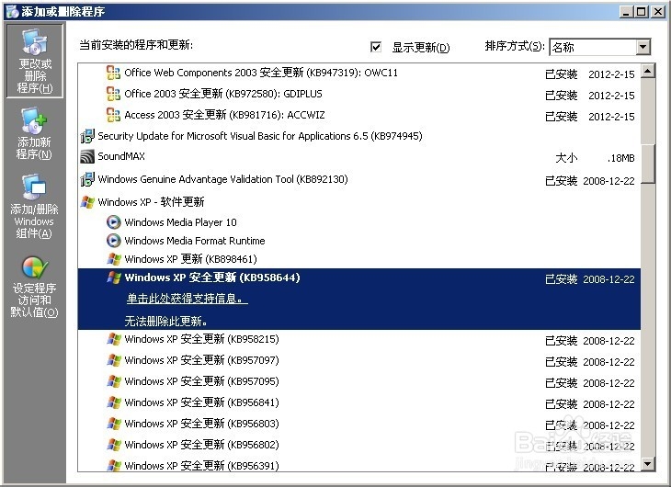Click icon of selected KB958644 update
Image resolution: width=671 pixels, height=487 pixels.
pos(113,277)
